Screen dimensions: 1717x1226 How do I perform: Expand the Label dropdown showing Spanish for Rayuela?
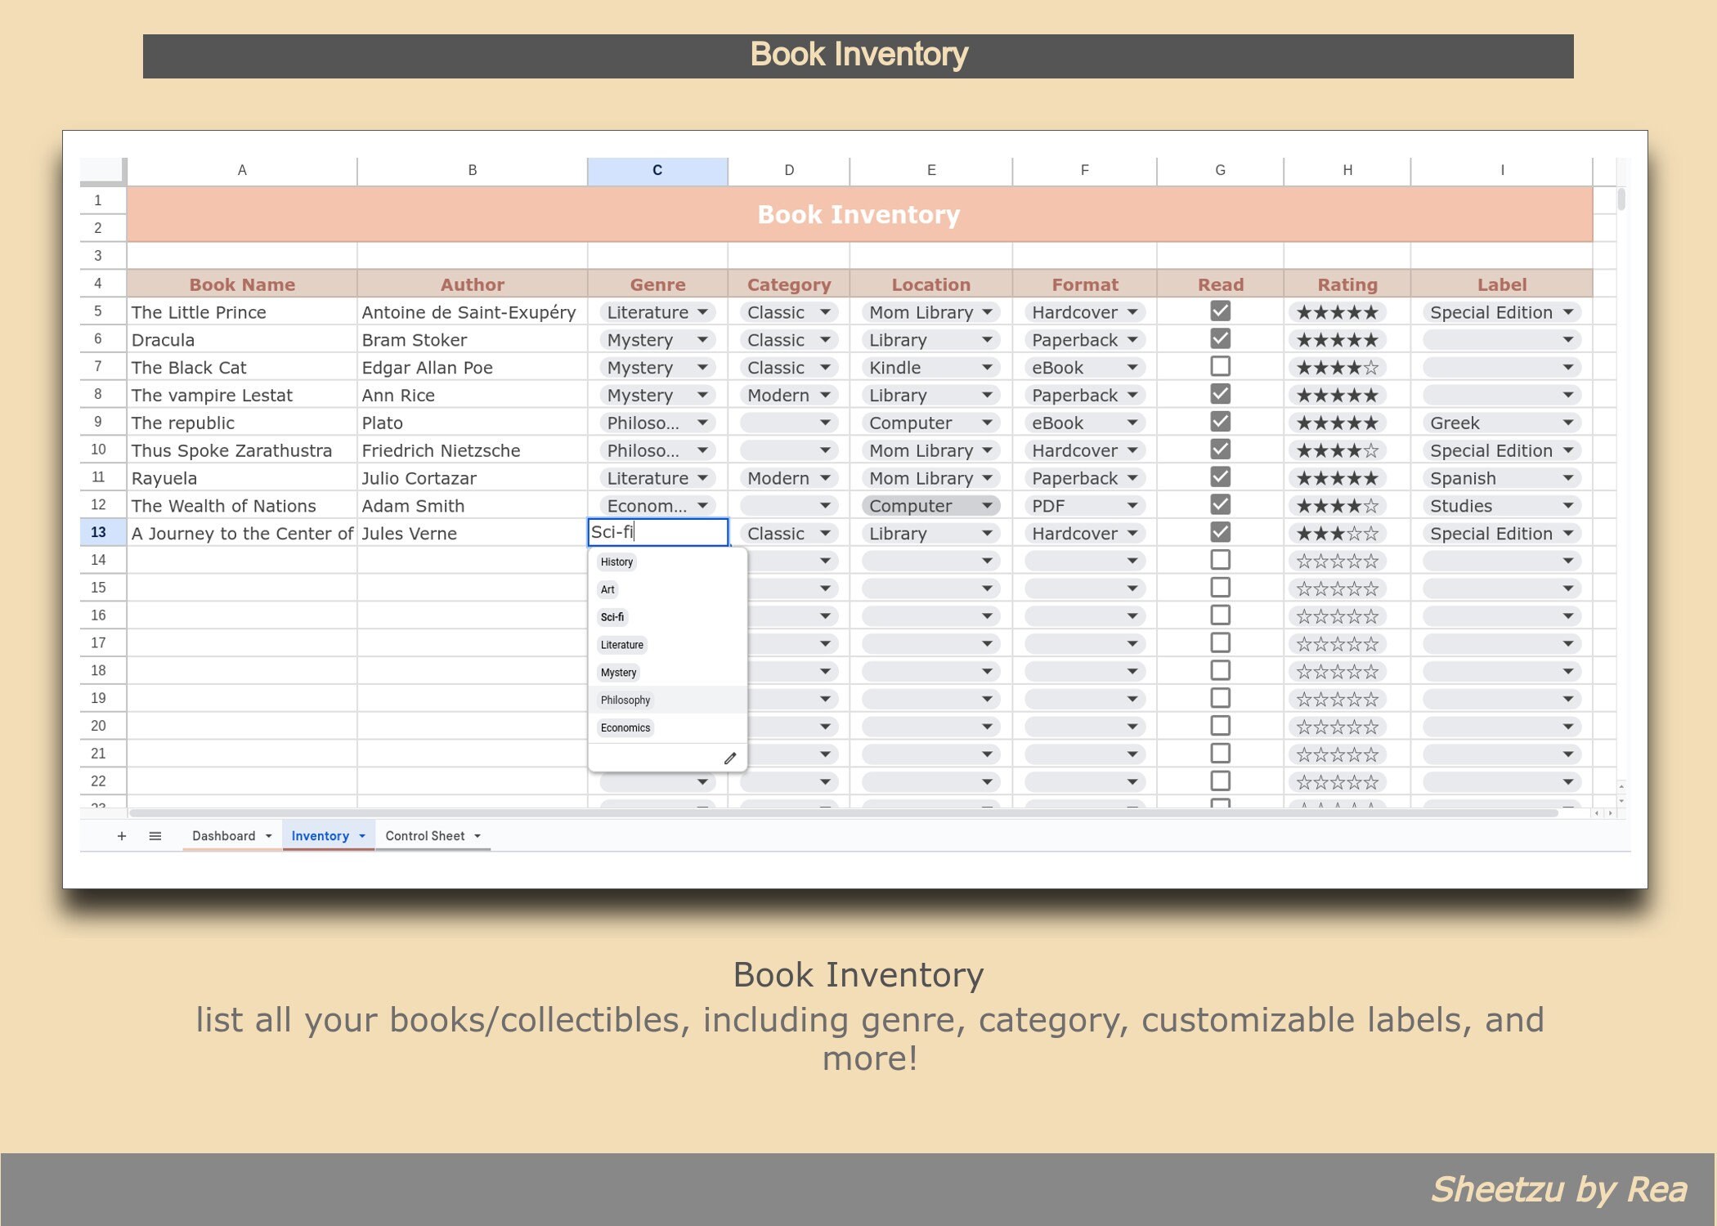tap(1569, 478)
